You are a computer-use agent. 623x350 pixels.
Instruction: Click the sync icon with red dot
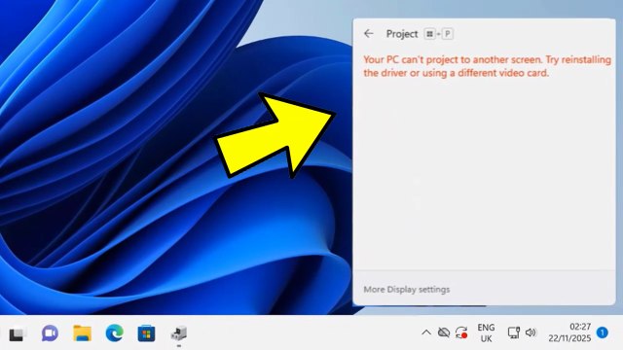pos(461,332)
